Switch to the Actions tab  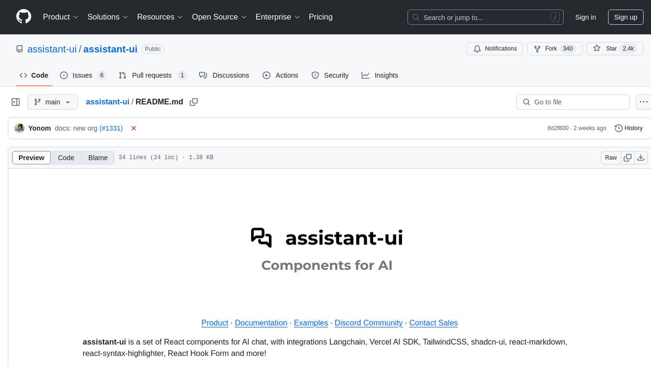click(281, 75)
